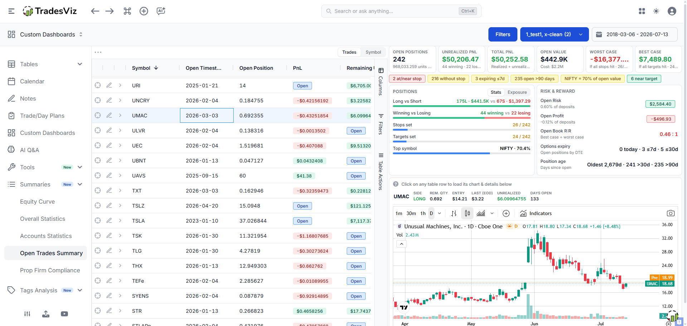Viewport: 687px width, 326px height.
Task: Click the upload/import icon in sidebar footer
Action: pos(46,314)
